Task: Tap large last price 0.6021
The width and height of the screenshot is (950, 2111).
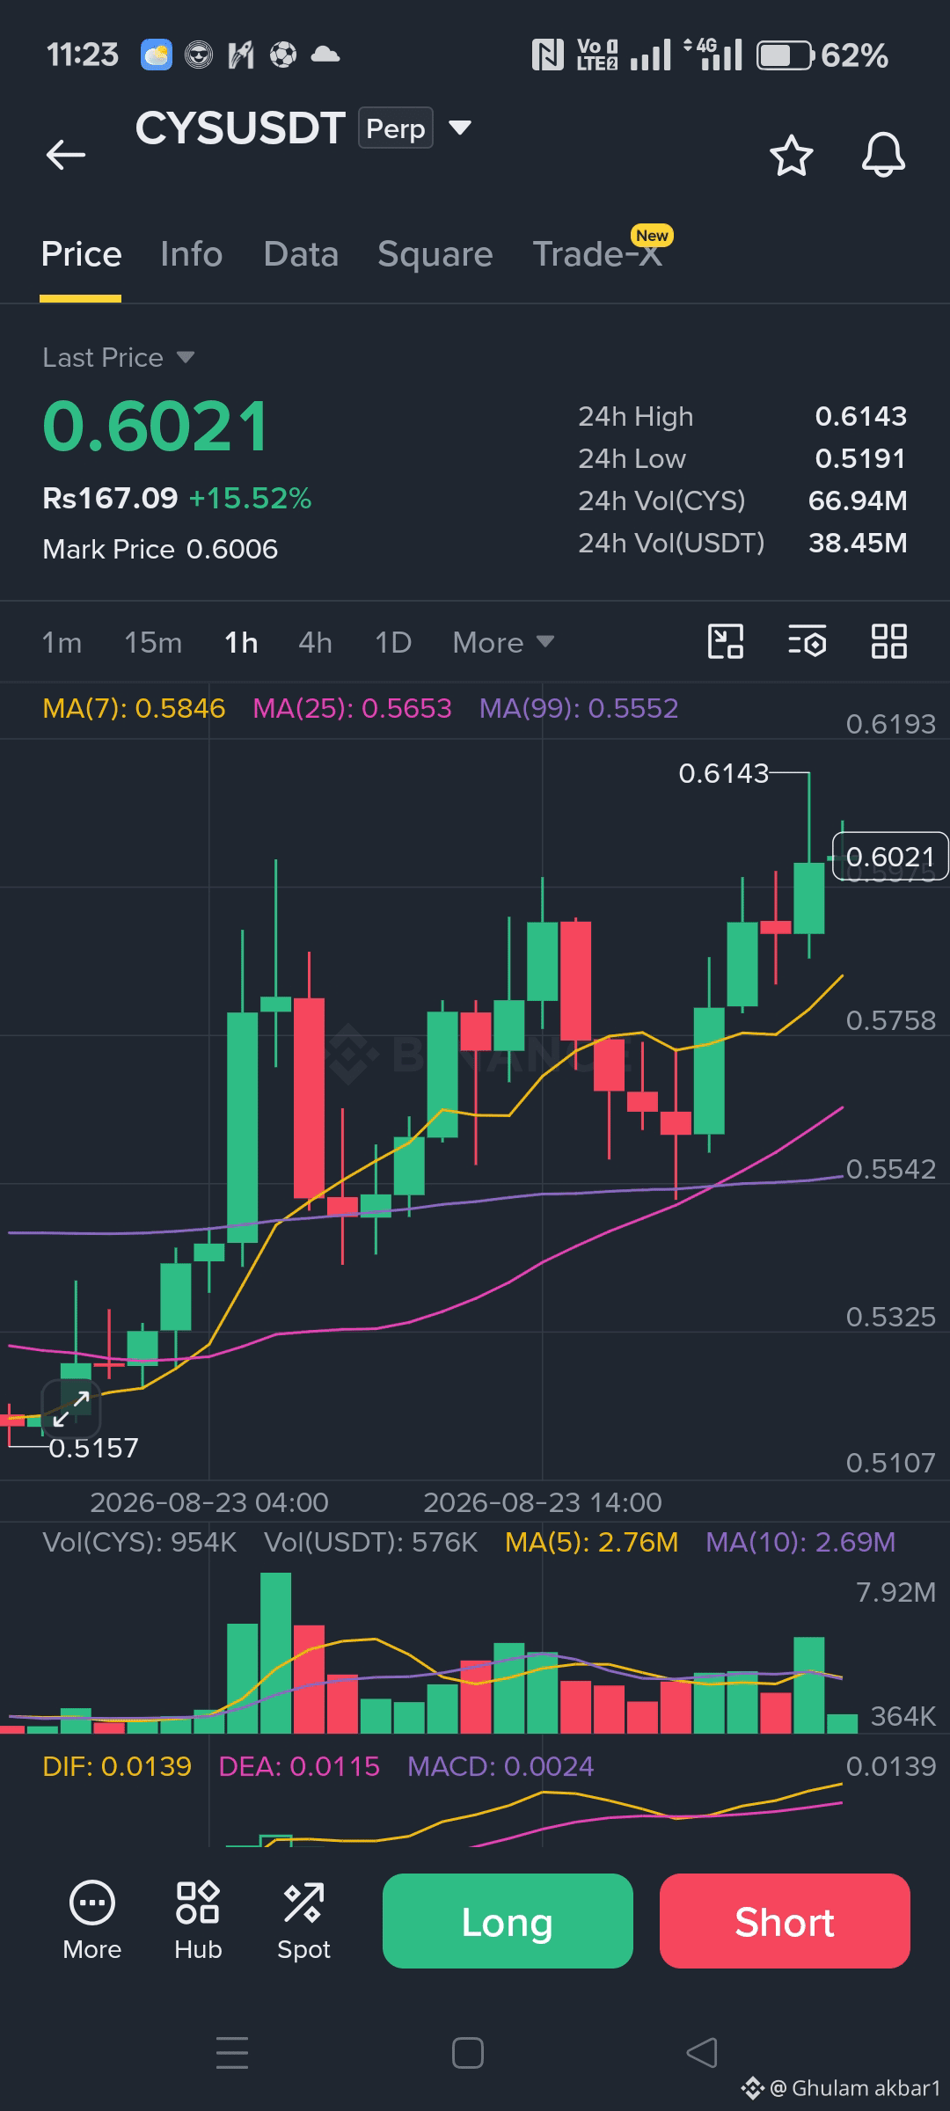Action: (156, 427)
